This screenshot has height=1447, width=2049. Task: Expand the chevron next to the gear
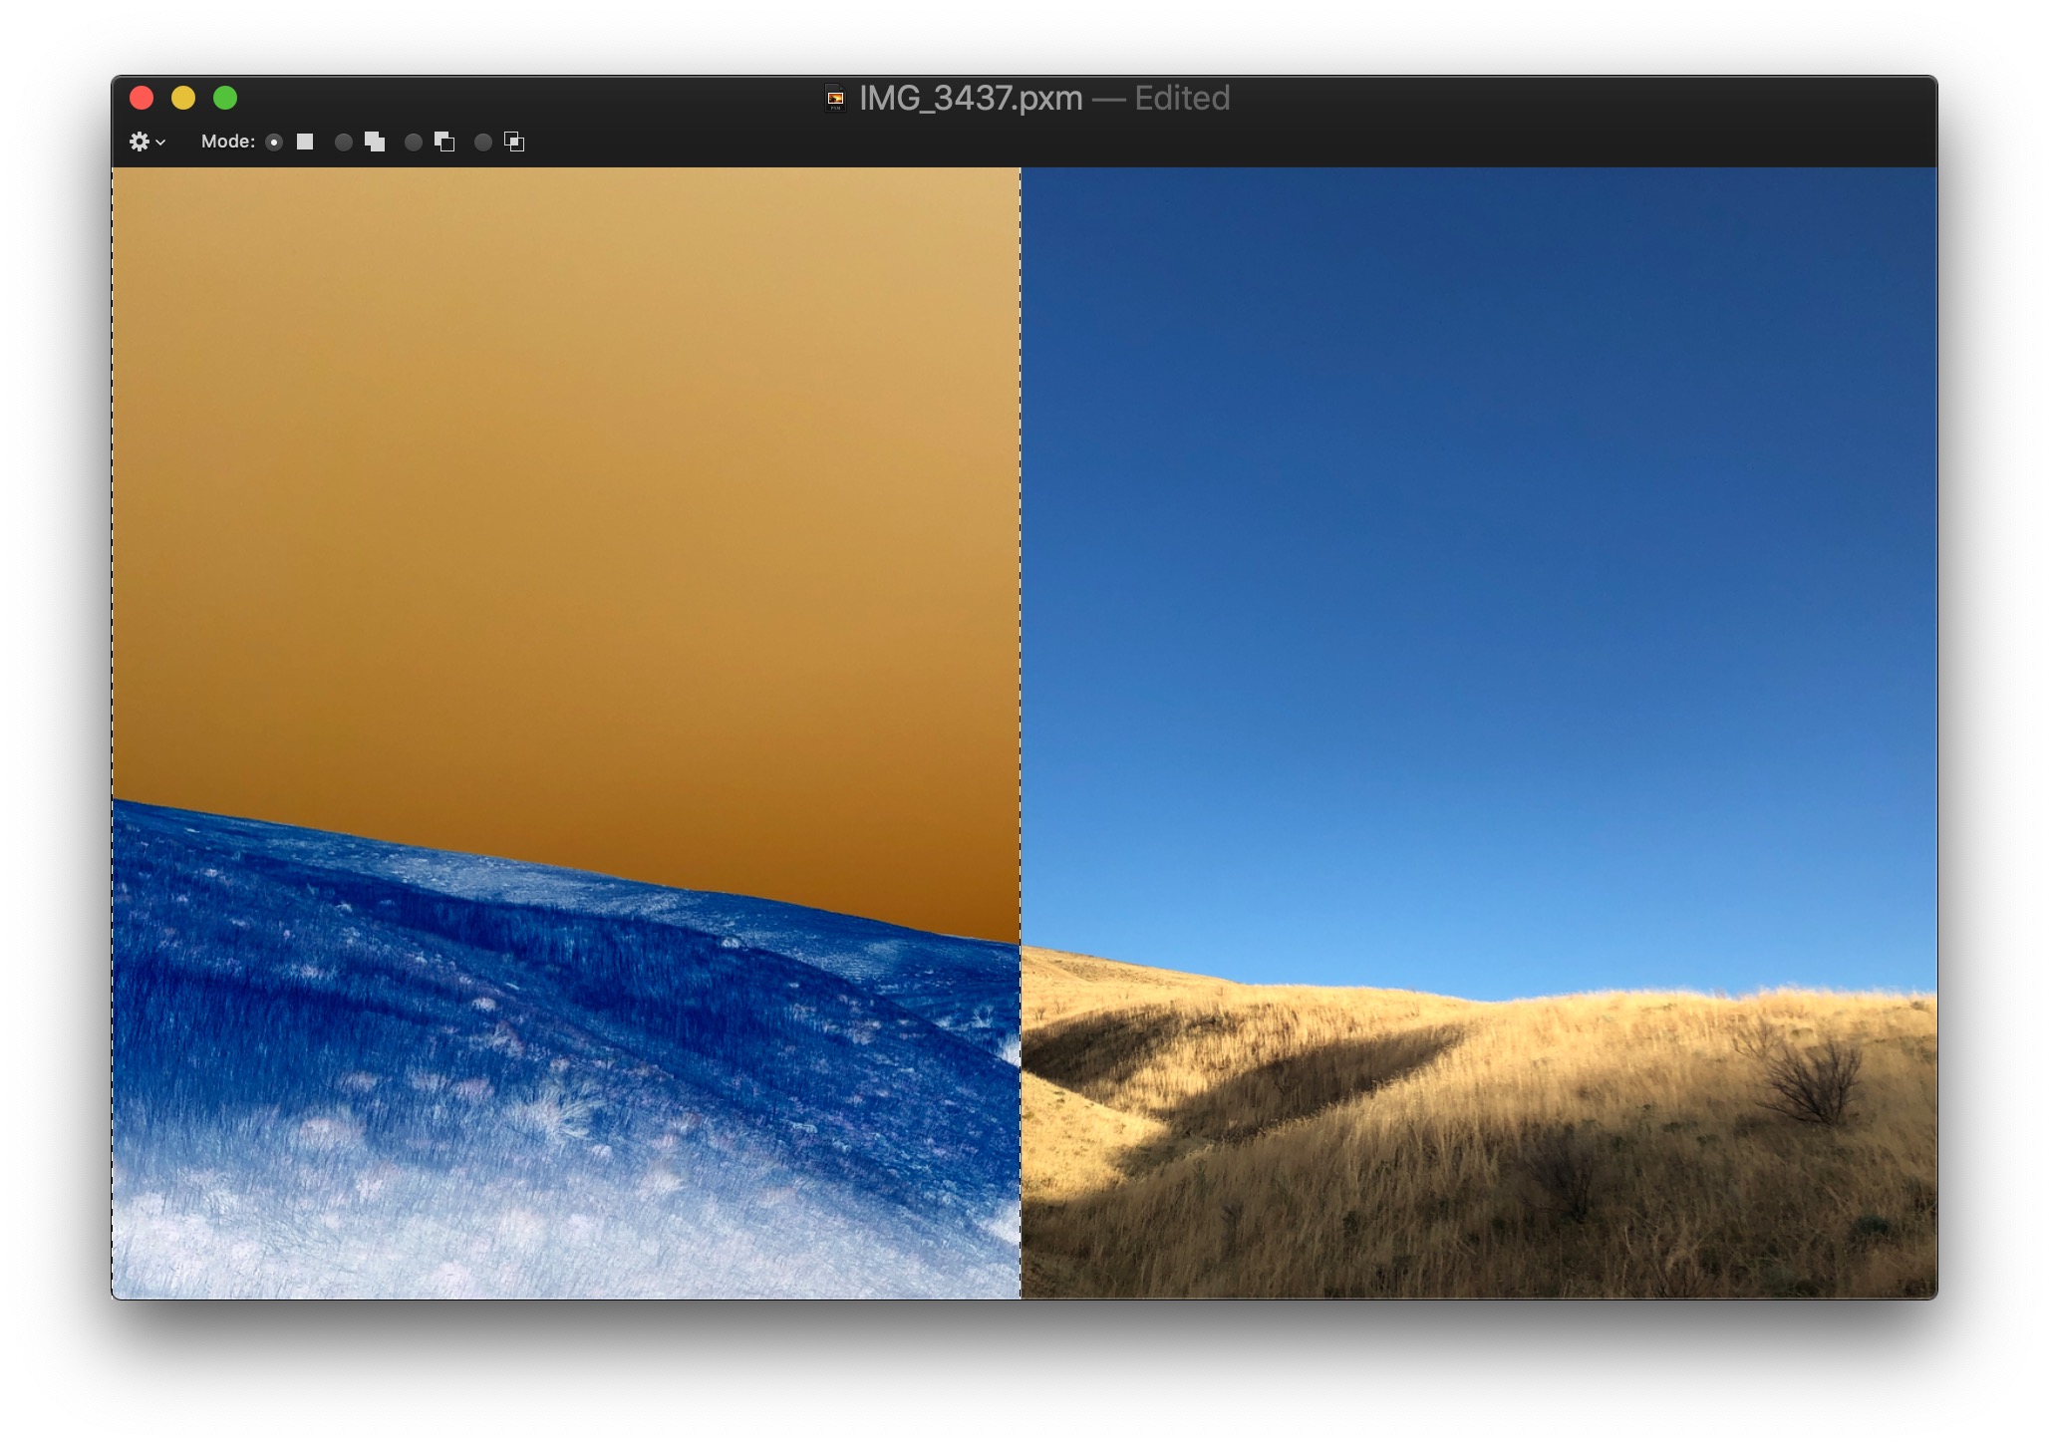click(160, 143)
